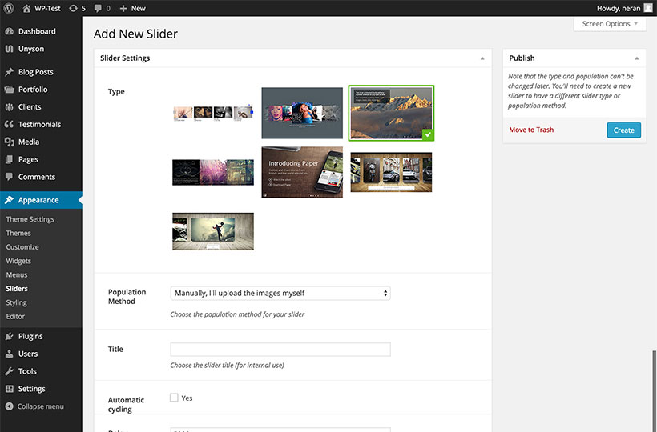The image size is (657, 432).
Task: Select the four-thumbnail carousel slider type
Action: (x=213, y=113)
